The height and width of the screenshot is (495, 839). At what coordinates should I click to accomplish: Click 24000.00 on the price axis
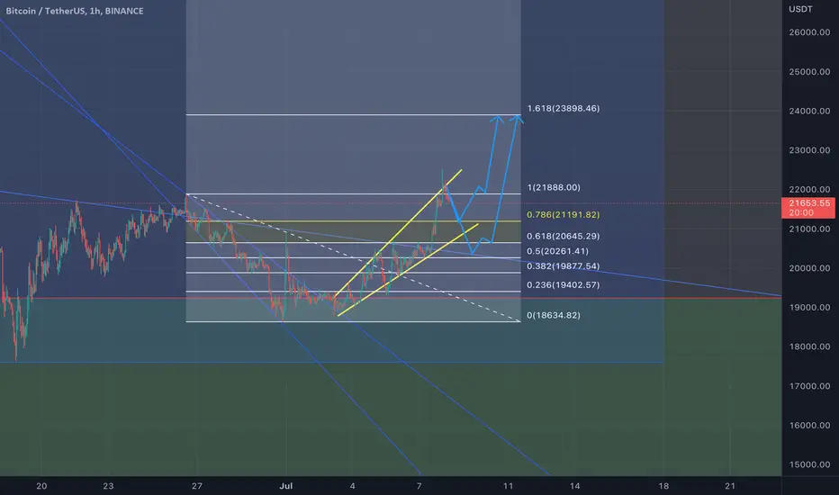point(809,112)
